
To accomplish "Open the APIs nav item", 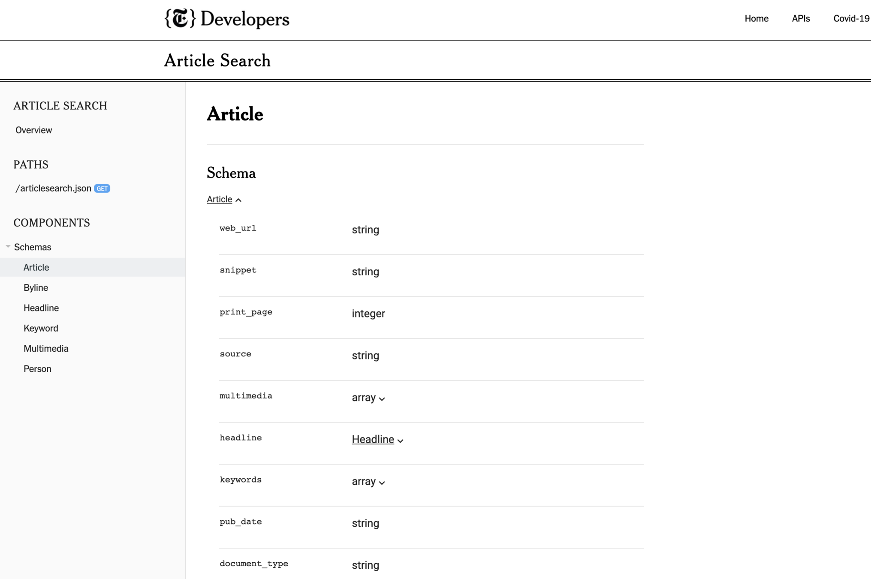I will [800, 18].
